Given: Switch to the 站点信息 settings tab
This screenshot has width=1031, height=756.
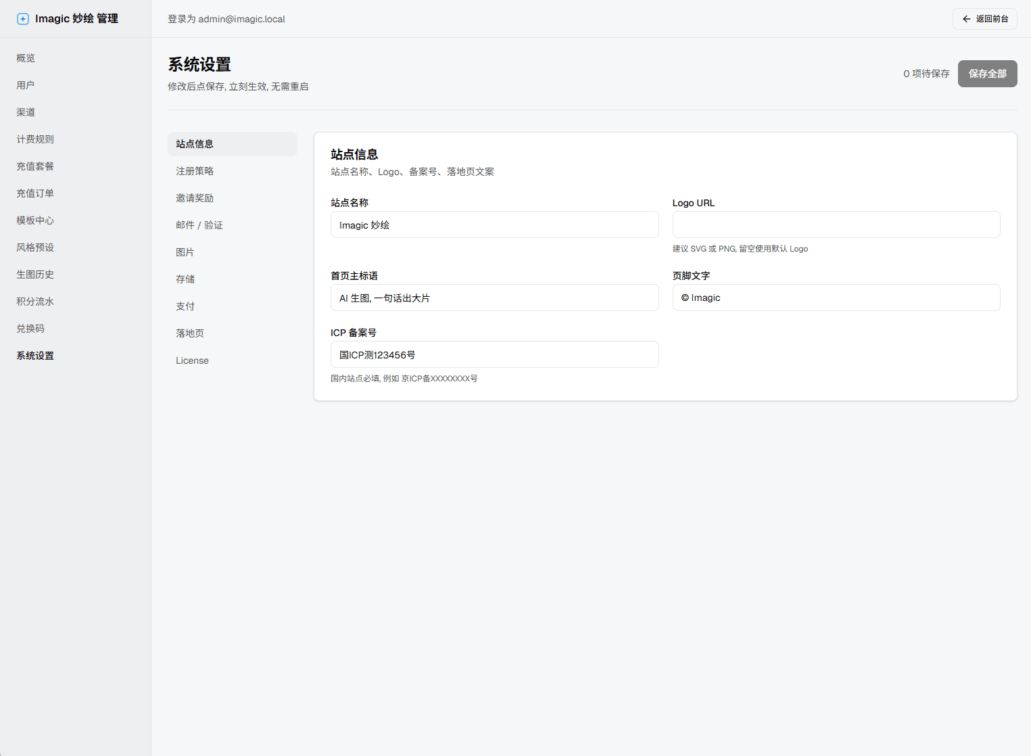Looking at the screenshot, I should click(x=233, y=144).
